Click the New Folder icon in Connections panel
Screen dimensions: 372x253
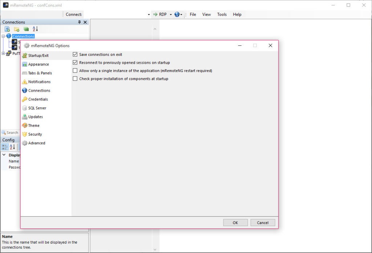17,29
